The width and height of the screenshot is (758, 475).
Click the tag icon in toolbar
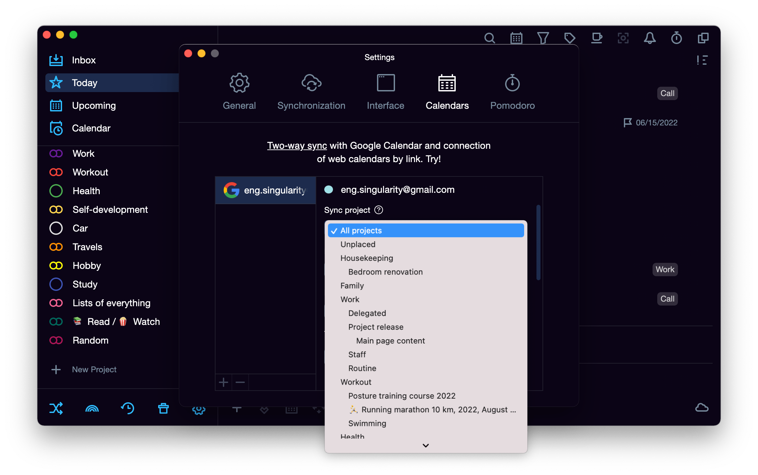click(x=570, y=38)
